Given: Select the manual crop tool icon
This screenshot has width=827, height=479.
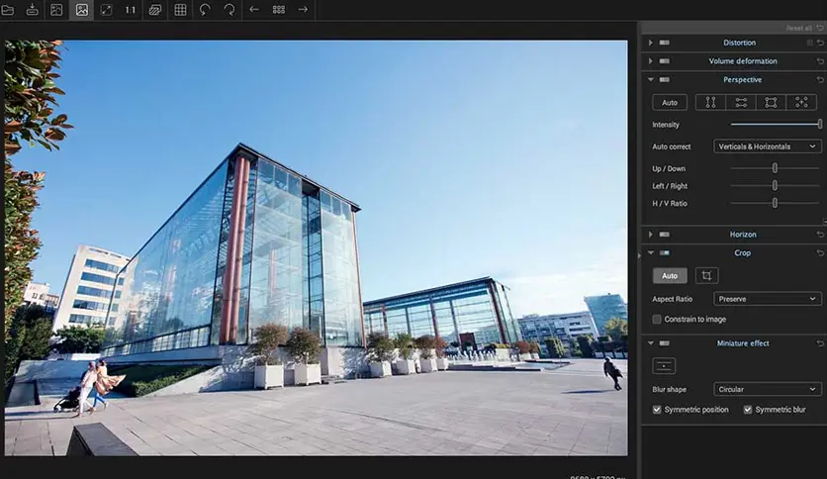Looking at the screenshot, I should pyautogui.click(x=706, y=276).
